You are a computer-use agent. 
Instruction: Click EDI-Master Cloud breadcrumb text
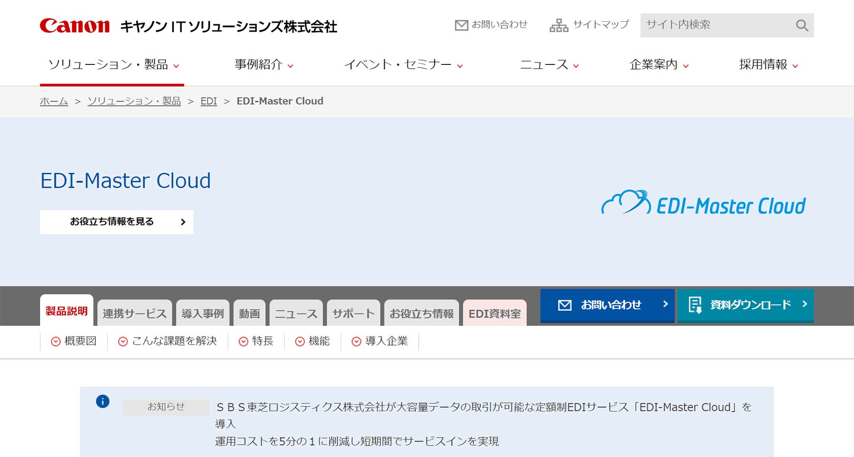[x=280, y=101]
